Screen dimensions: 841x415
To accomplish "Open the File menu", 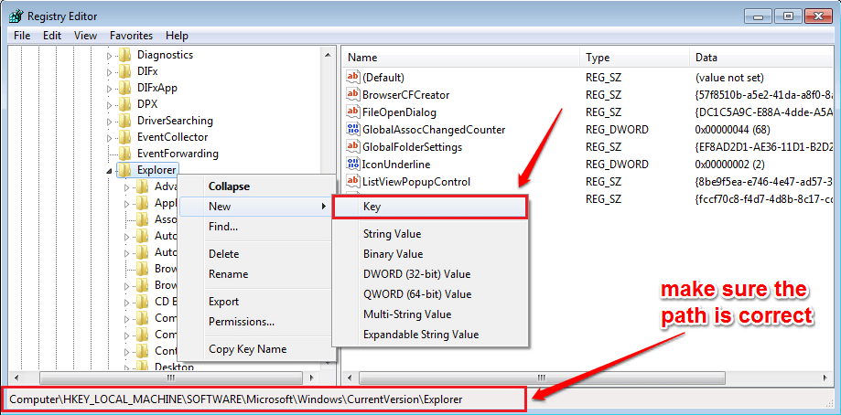I will pos(22,36).
